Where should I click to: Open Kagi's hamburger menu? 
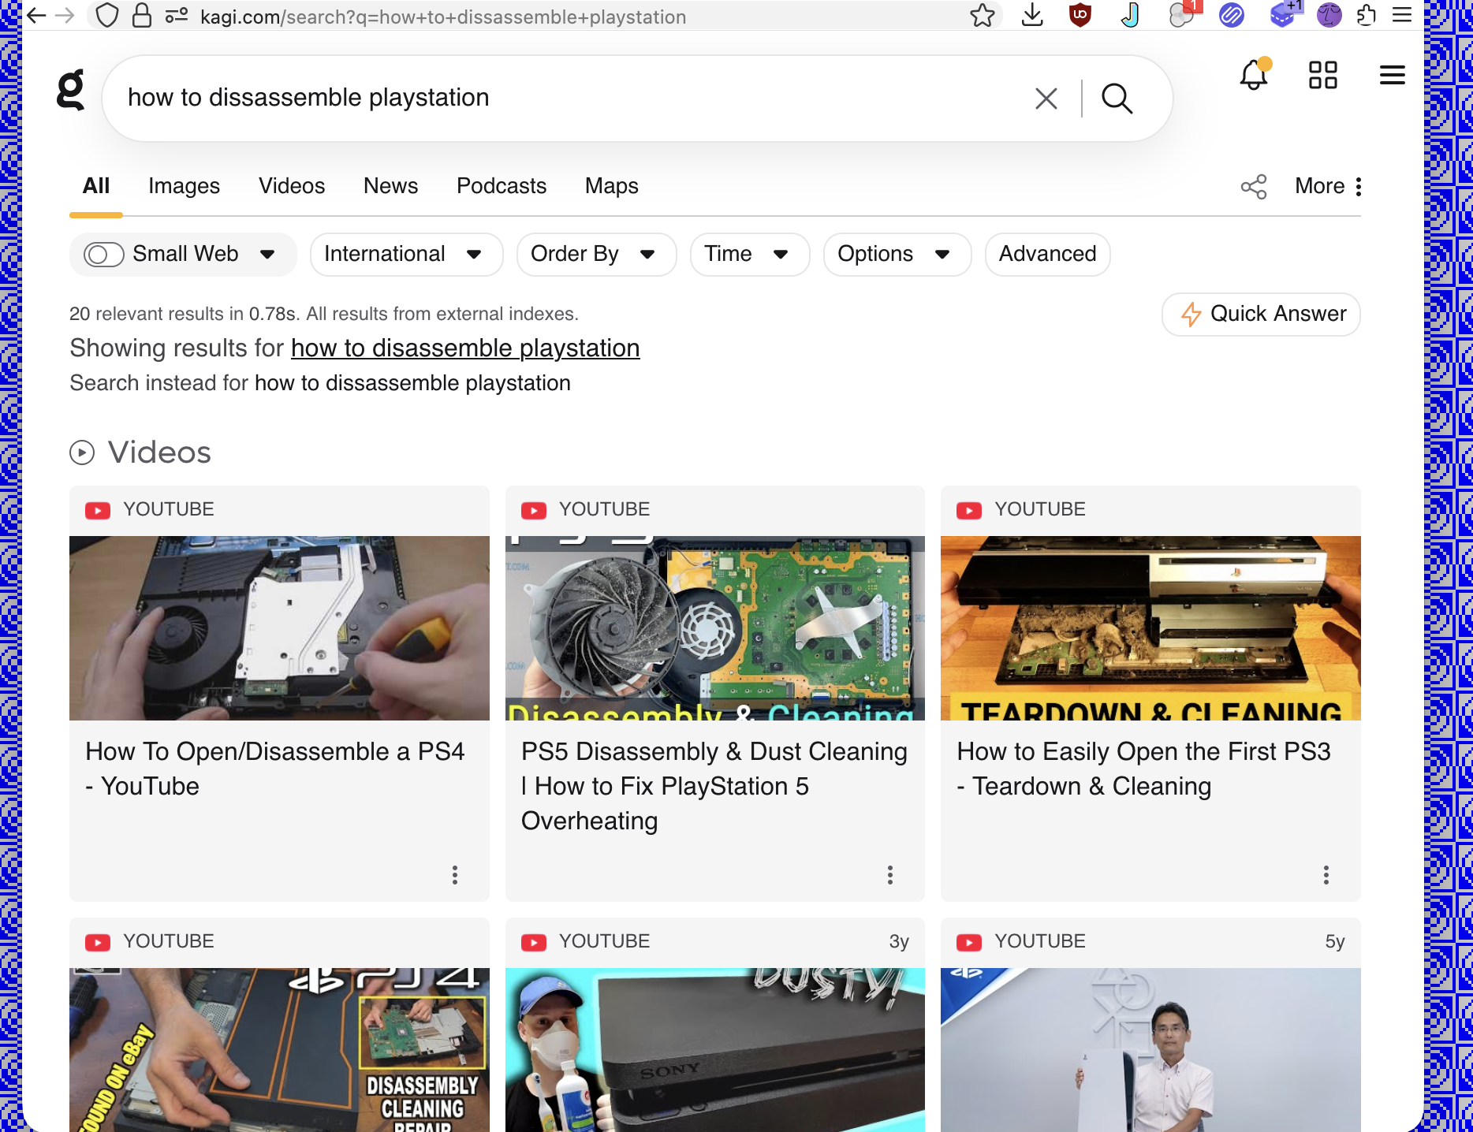(x=1392, y=76)
